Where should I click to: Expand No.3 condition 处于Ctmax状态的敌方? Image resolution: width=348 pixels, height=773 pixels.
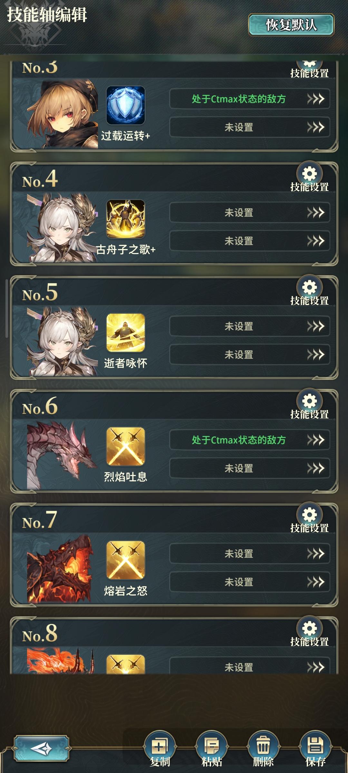pyautogui.click(x=250, y=99)
